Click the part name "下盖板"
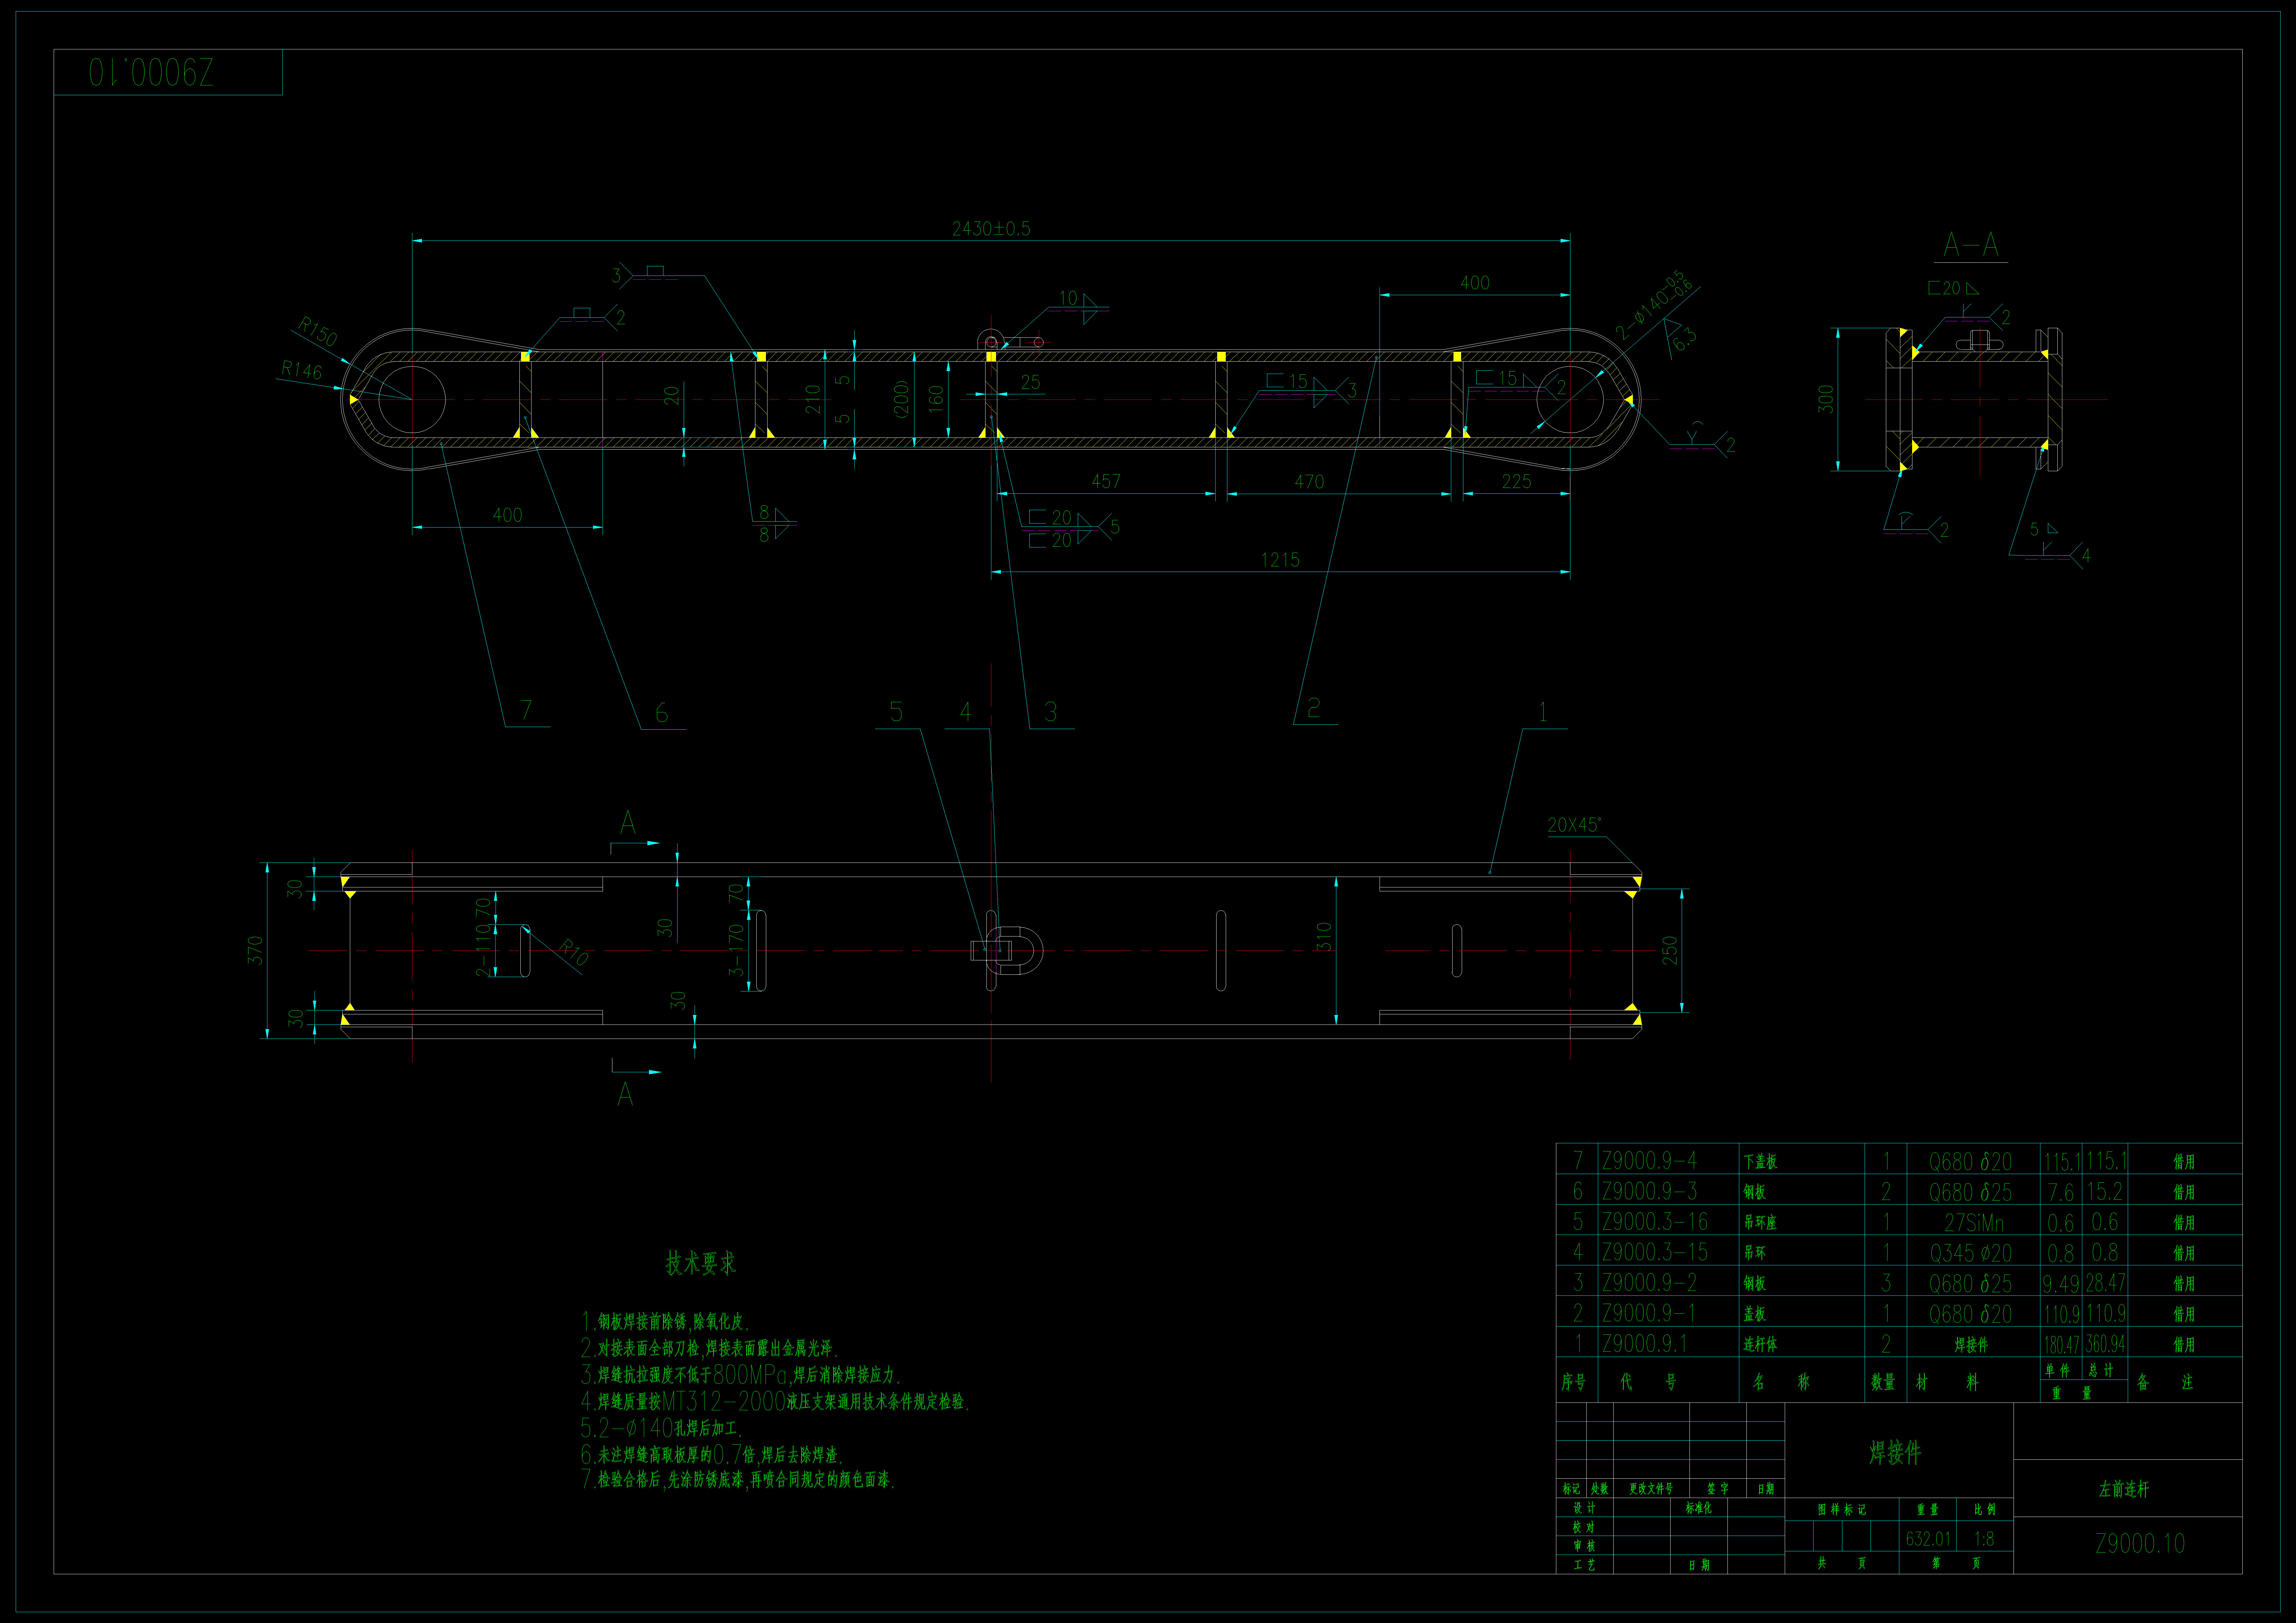The width and height of the screenshot is (2296, 1623). [x=1760, y=1162]
